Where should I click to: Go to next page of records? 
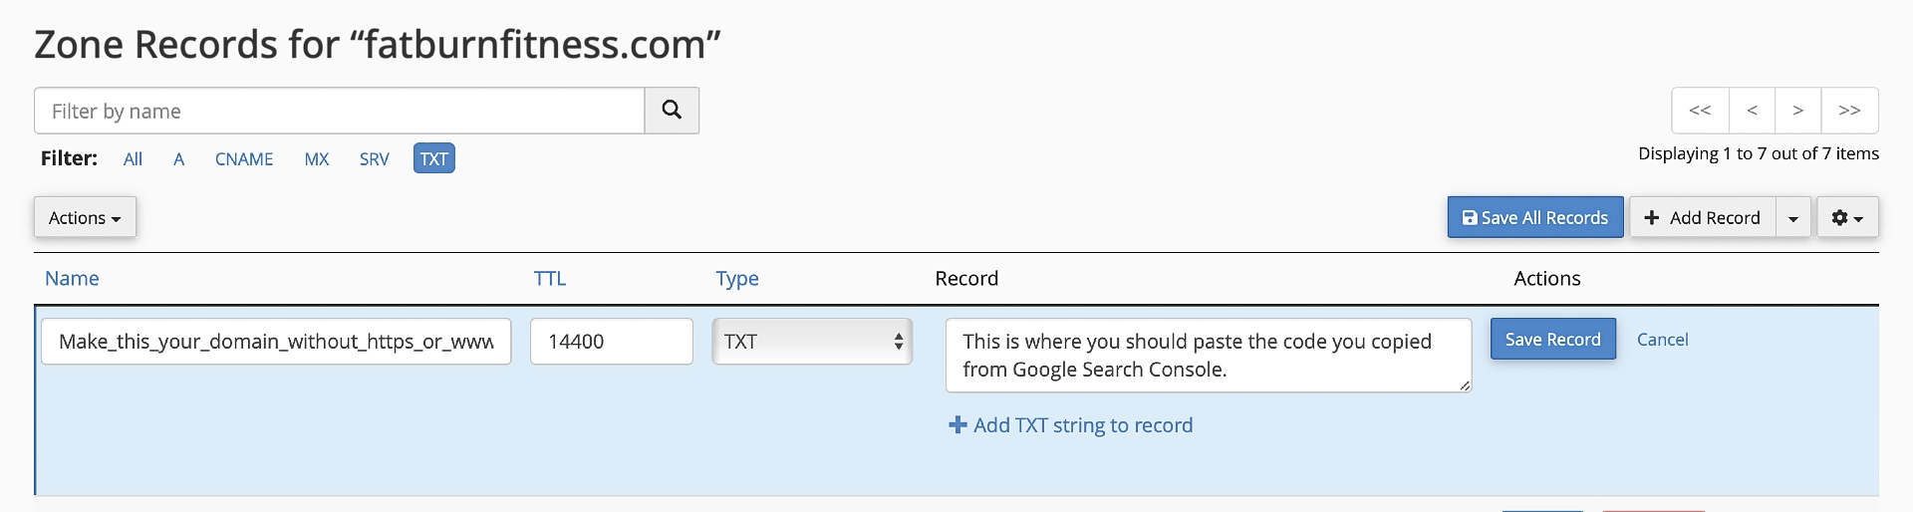point(1797,111)
